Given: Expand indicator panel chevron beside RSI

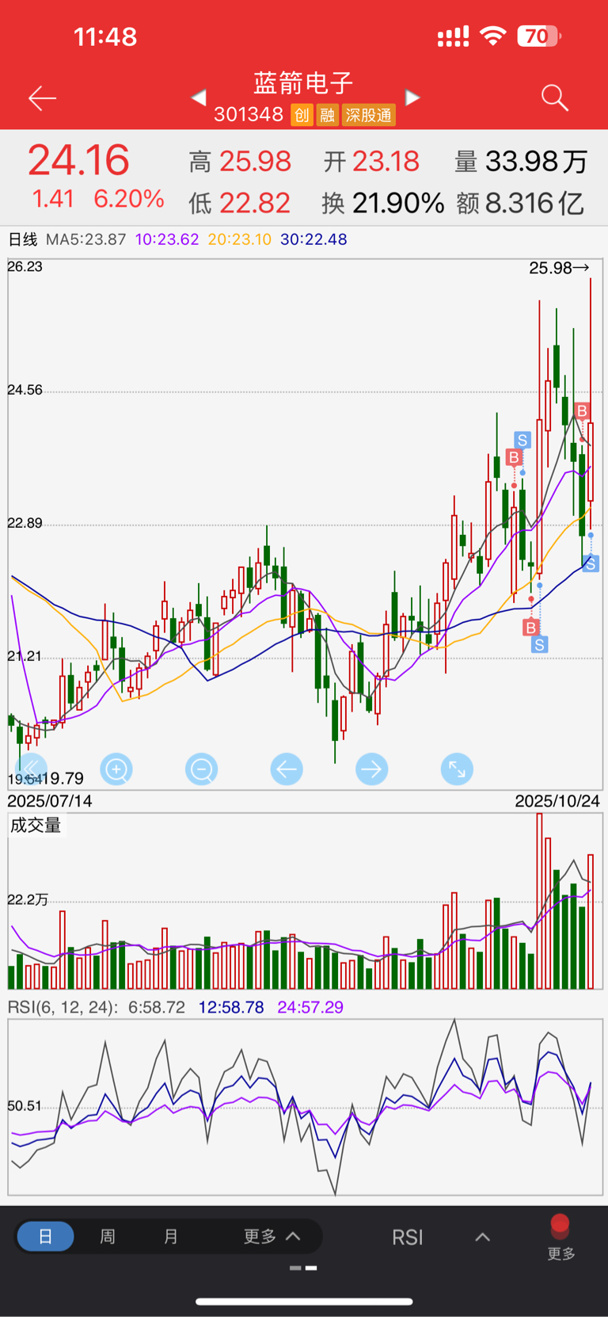Looking at the screenshot, I should (482, 1237).
